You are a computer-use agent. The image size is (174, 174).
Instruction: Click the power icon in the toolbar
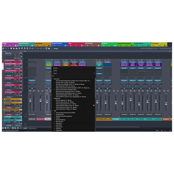coord(3,48)
